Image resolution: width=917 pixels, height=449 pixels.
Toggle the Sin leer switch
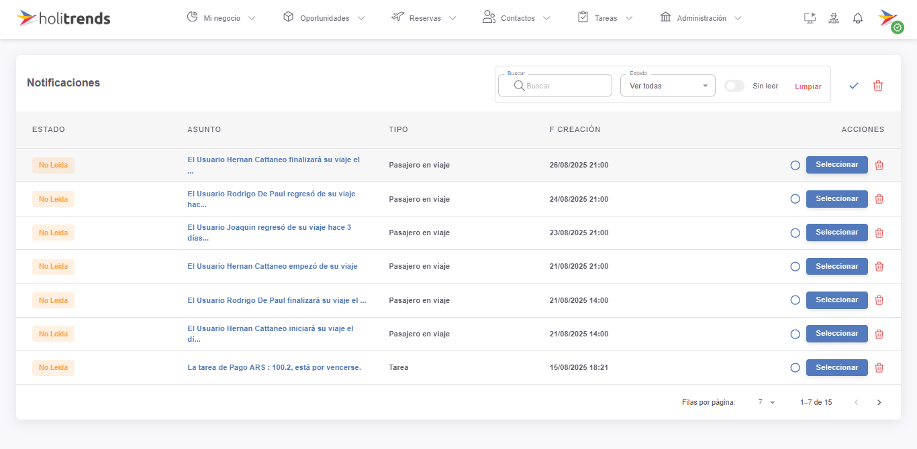click(734, 86)
